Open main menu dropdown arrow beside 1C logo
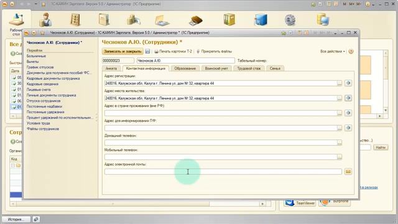The width and height of the screenshot is (398, 224). pos(12,4)
